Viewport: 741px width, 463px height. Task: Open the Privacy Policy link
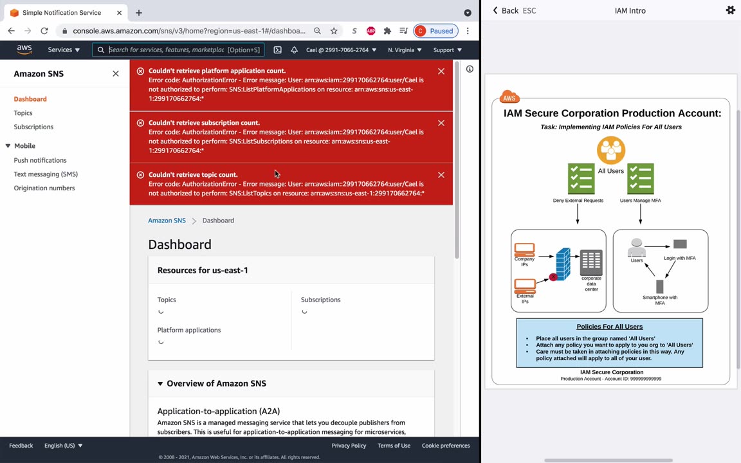pyautogui.click(x=349, y=446)
